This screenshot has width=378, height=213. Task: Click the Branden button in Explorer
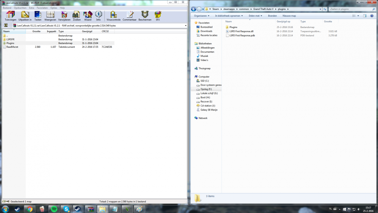pos(273,16)
